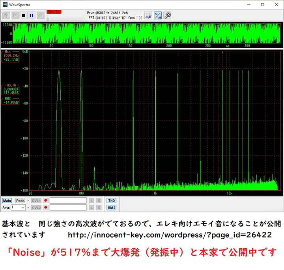Switch to the Main display mode
Image resolution: width=284 pixels, height=270 pixels.
pos(7,201)
